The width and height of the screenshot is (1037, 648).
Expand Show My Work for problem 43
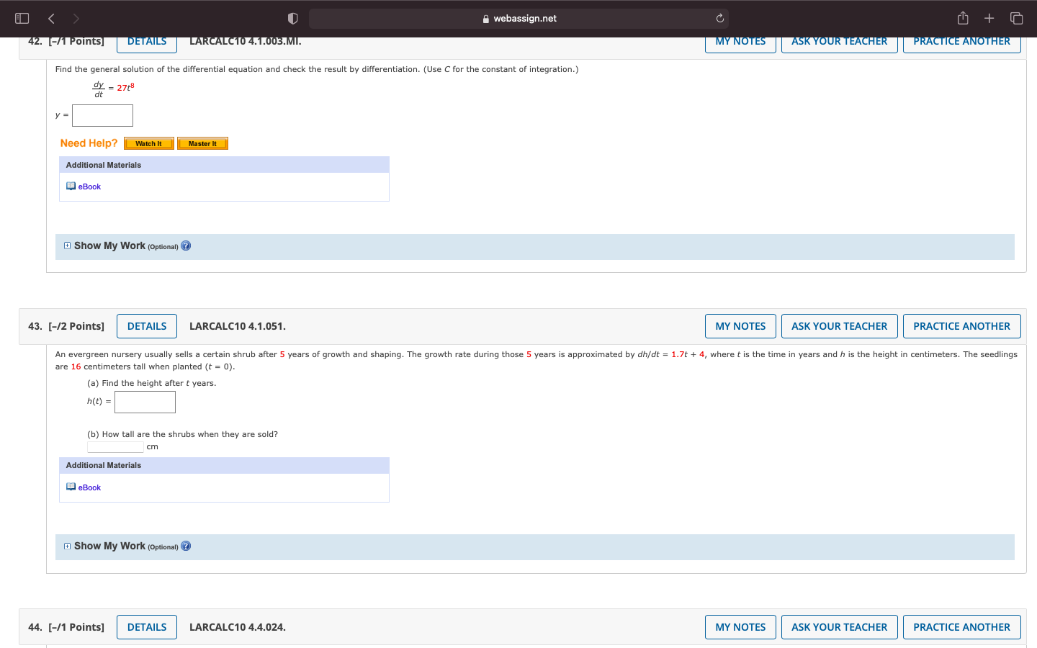point(67,546)
